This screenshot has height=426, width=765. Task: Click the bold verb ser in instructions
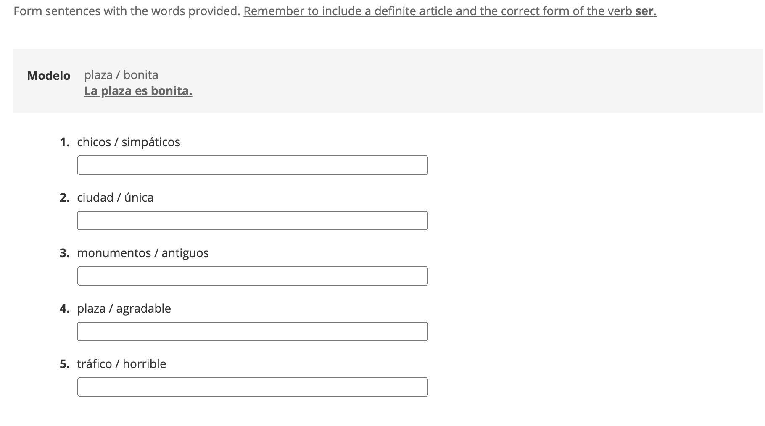tap(644, 11)
